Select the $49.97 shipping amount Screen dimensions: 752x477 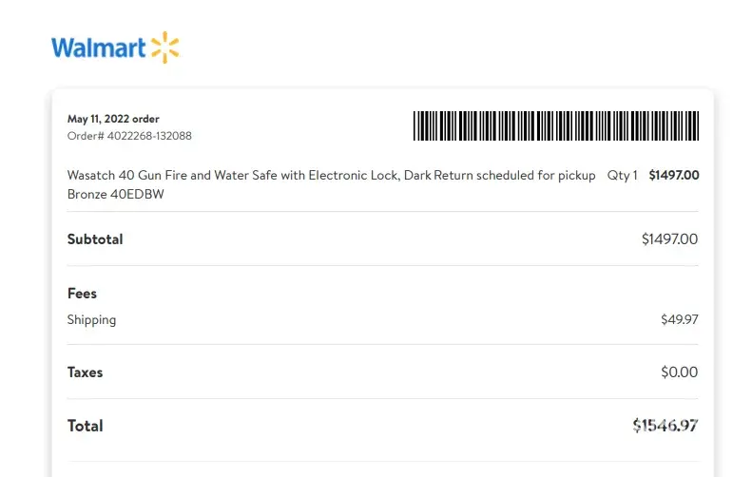coord(679,320)
